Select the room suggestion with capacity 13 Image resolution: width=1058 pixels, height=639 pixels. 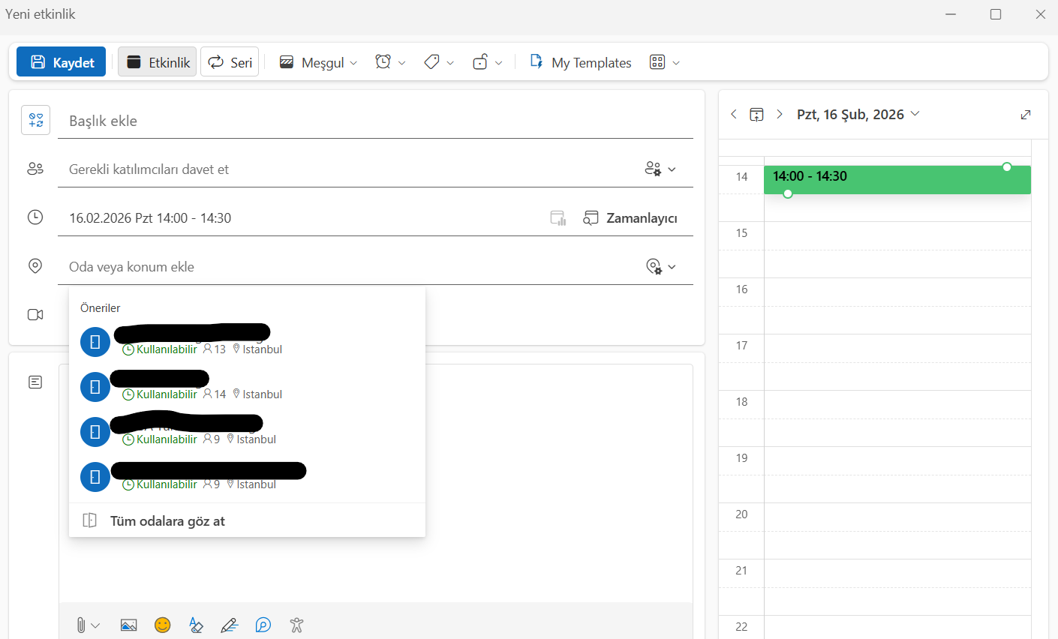247,341
